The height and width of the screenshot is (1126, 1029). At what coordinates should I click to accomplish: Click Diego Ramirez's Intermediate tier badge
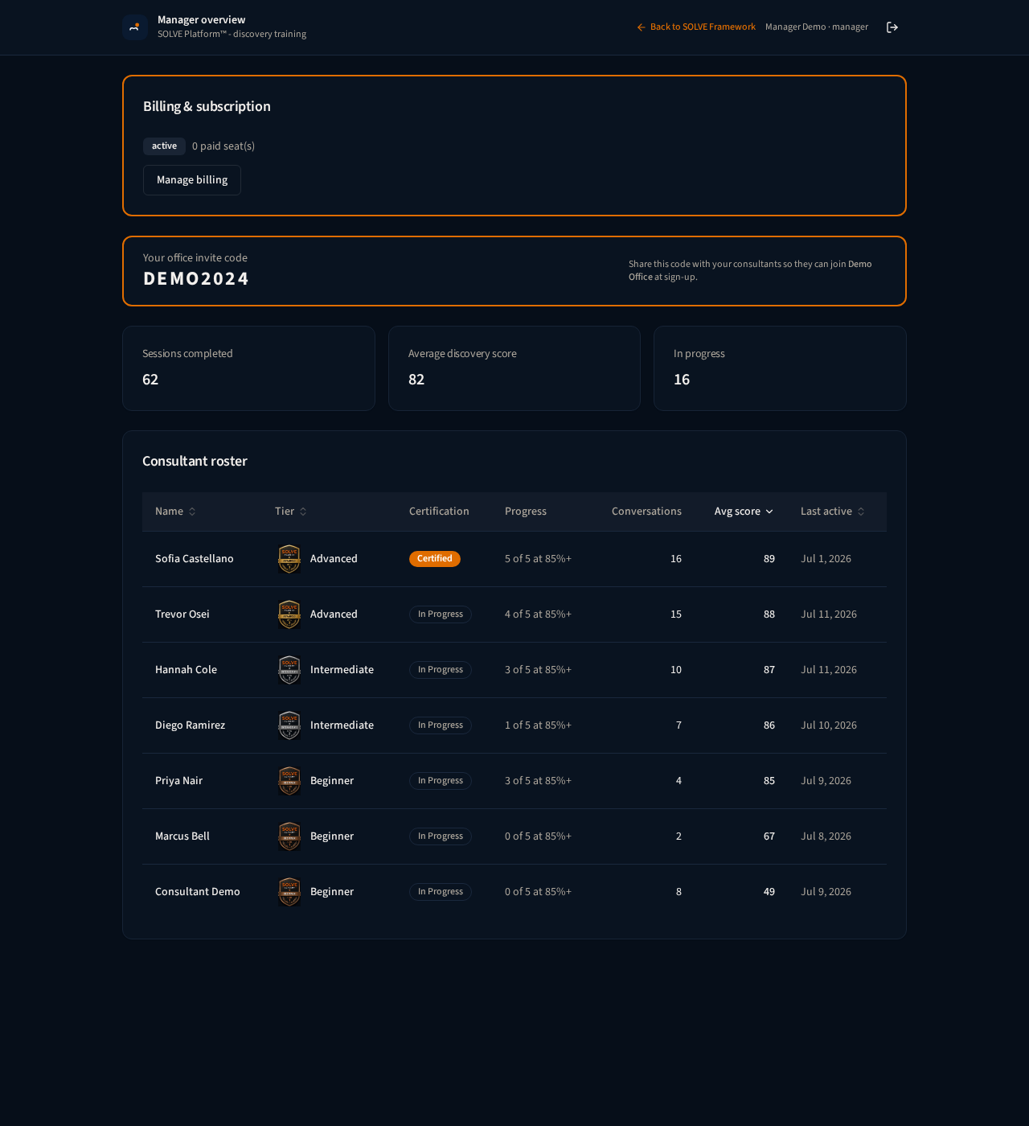pyautogui.click(x=289, y=725)
